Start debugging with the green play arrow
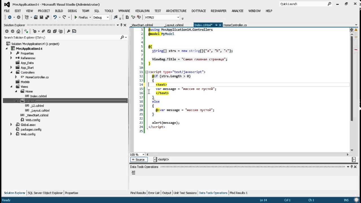Viewport: 361px width, 203px height. (x=76, y=17)
